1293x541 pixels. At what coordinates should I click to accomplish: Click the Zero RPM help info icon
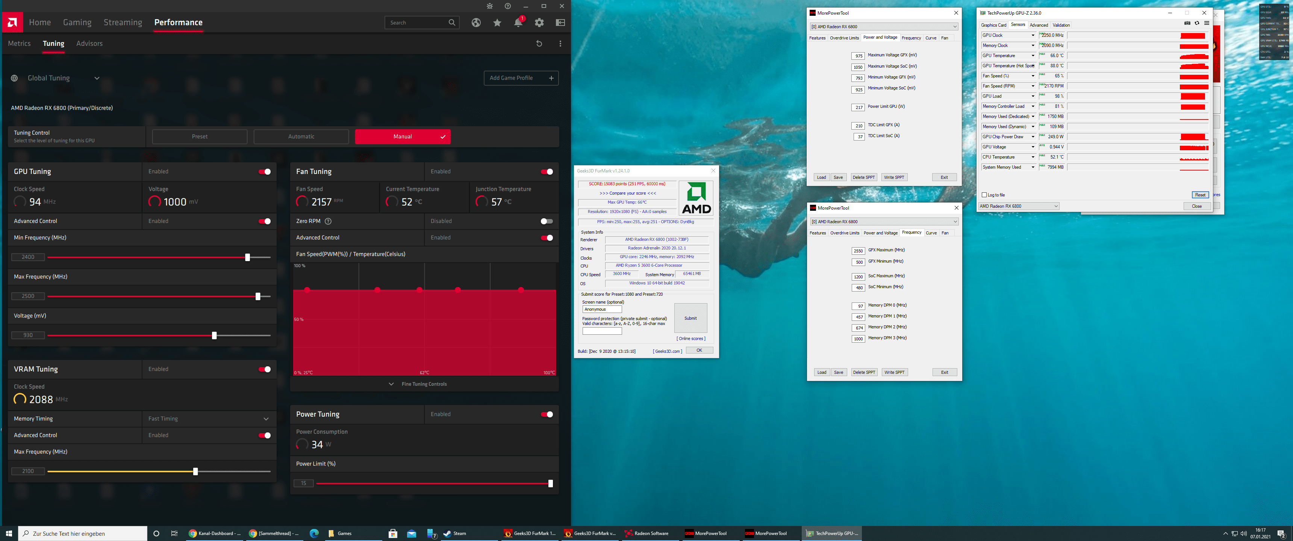328,221
